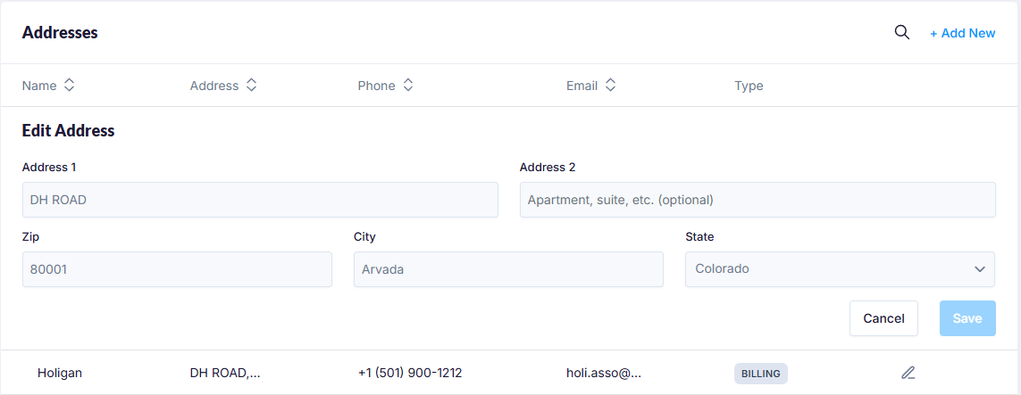Sort by Name column arrows
The height and width of the screenshot is (395, 1021).
click(x=69, y=86)
